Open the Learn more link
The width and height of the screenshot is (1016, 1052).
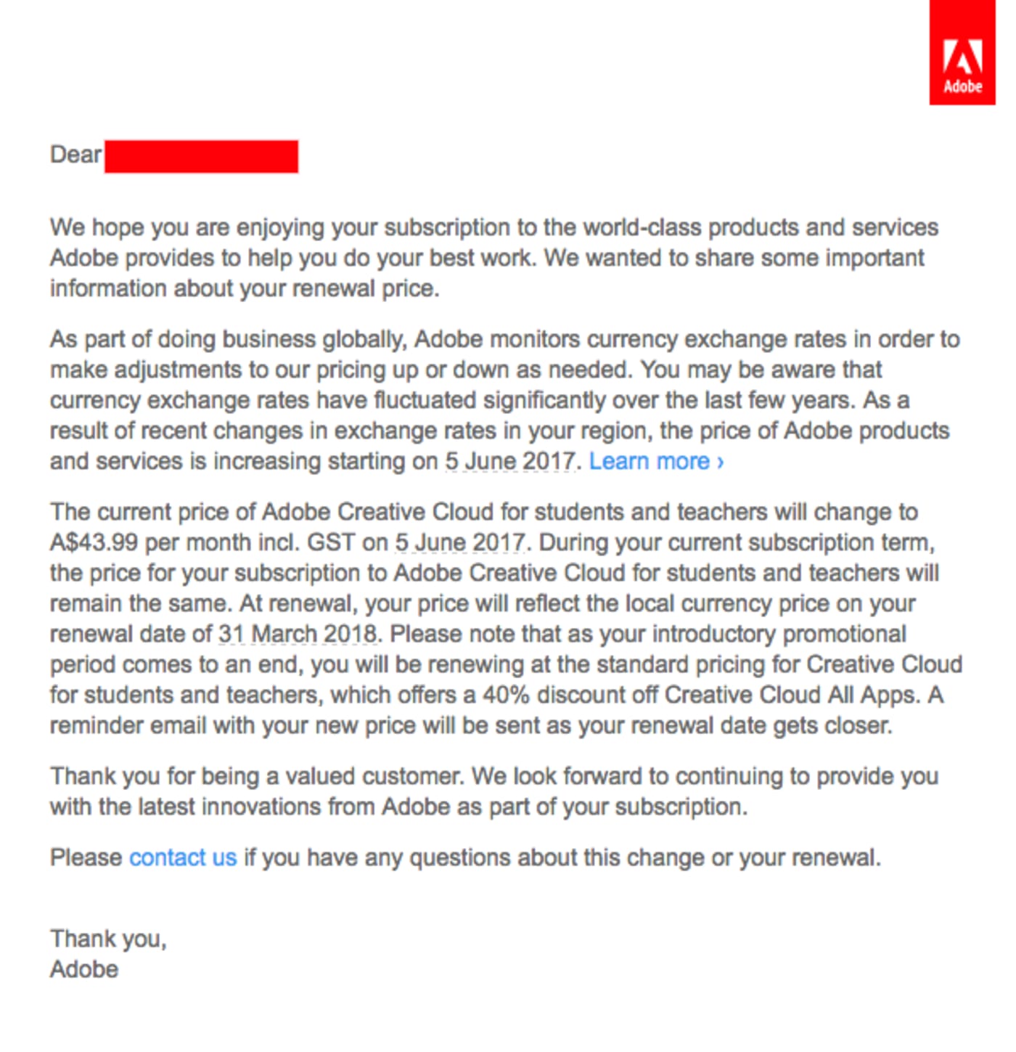[x=656, y=461]
